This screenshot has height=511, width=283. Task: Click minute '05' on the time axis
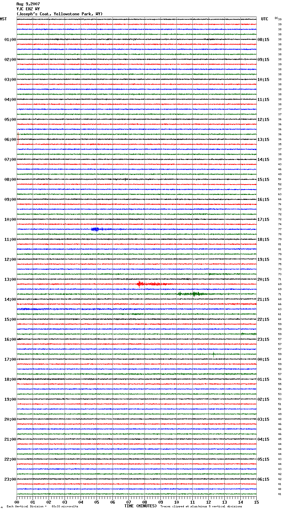pyautogui.click(x=97, y=502)
